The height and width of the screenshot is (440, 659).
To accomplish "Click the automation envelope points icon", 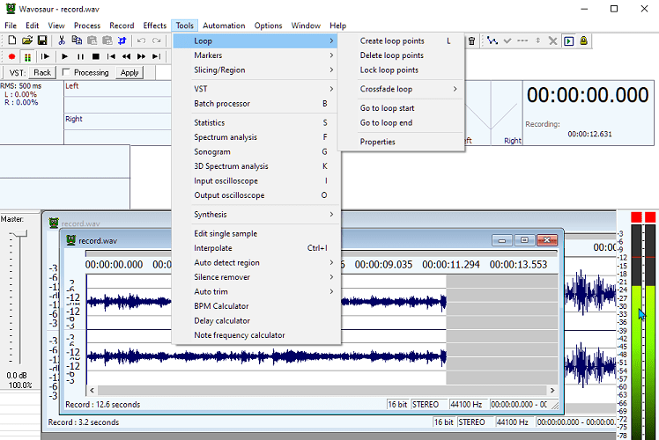I will [x=492, y=40].
